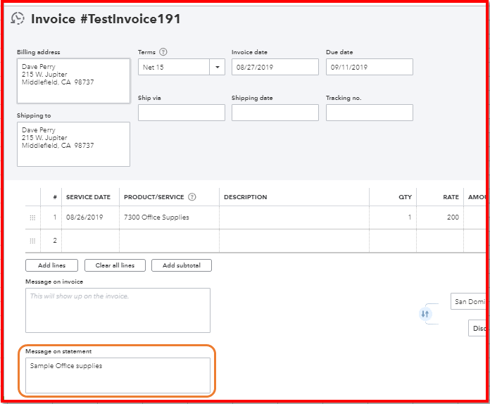Open the Net 15 terms combo box
The image size is (490, 404).
[x=174, y=68]
